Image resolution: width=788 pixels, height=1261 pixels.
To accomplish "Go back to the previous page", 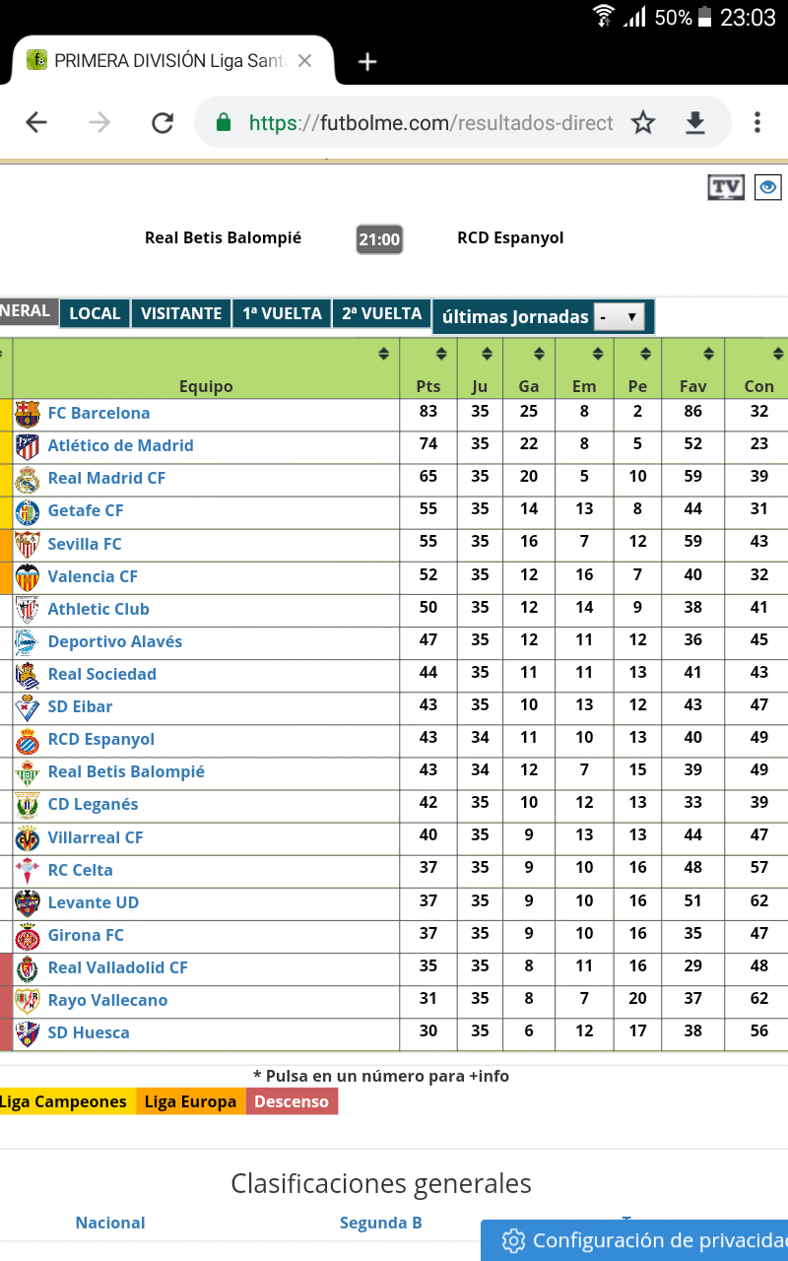I will 36,122.
